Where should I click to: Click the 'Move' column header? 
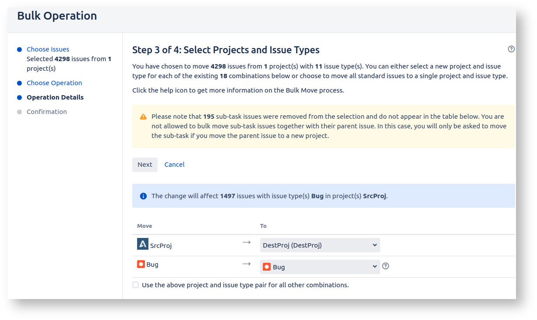[x=145, y=226]
